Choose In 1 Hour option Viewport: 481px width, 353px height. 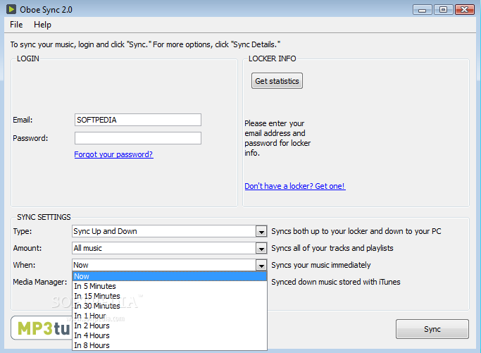point(170,316)
